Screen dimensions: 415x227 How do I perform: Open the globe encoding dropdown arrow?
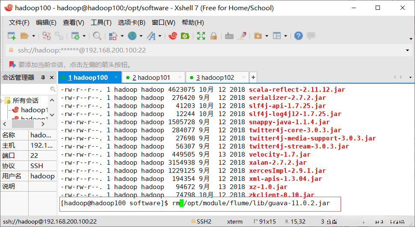click(x=141, y=36)
